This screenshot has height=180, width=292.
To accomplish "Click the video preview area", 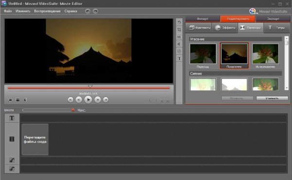I will (x=89, y=51).
